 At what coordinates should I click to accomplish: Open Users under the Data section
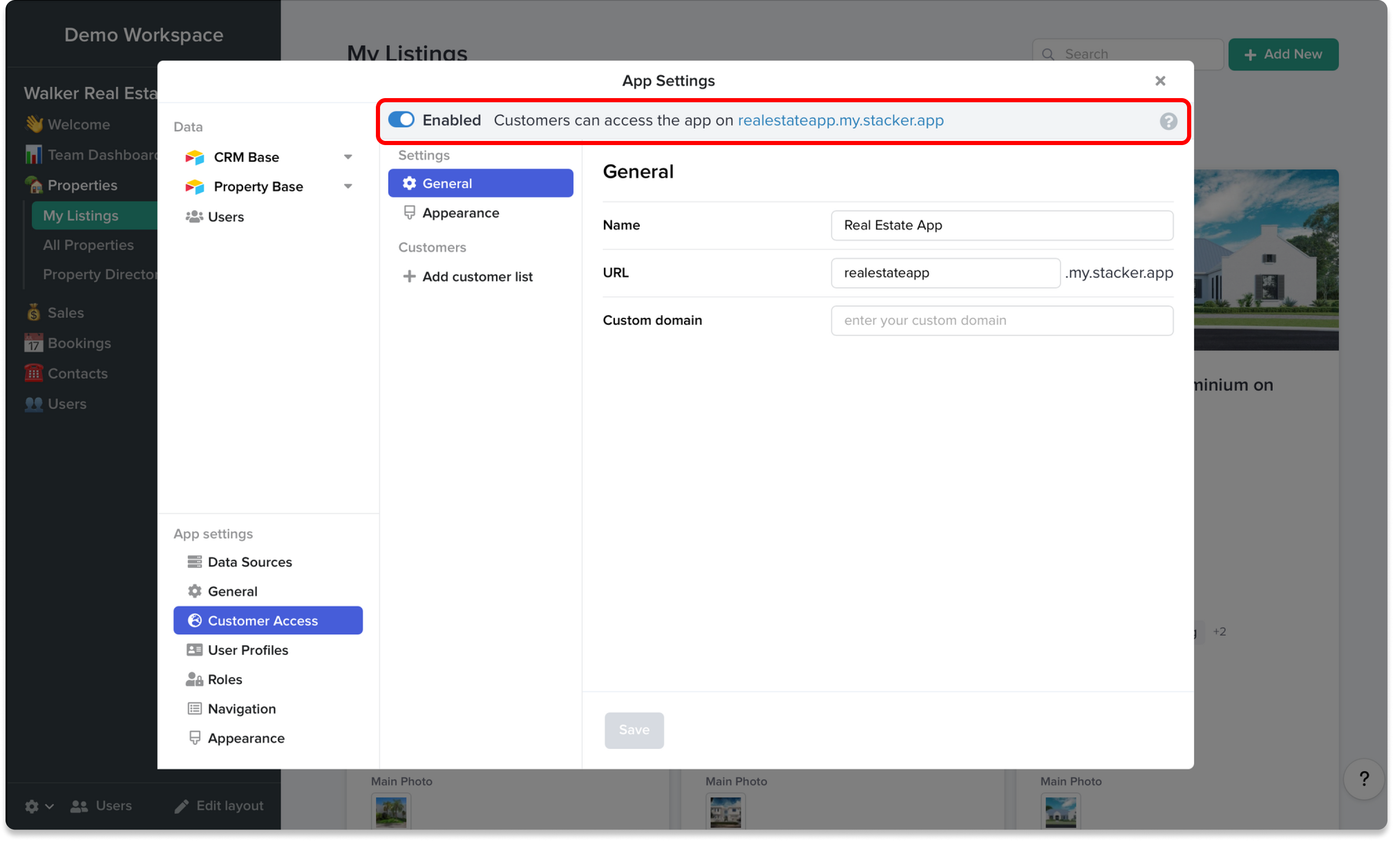226,217
